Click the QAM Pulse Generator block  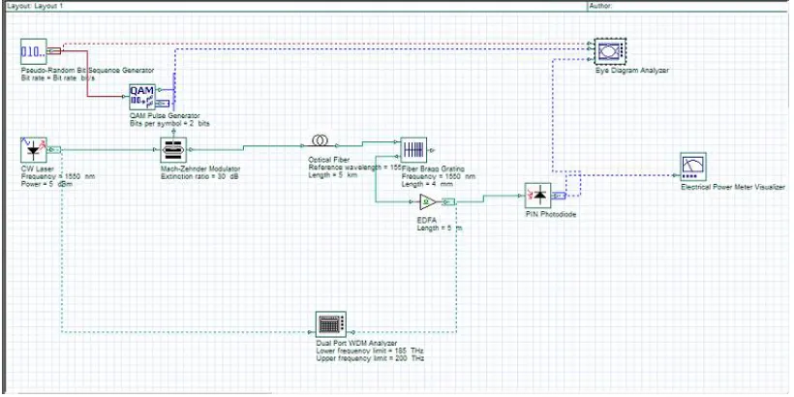click(141, 97)
